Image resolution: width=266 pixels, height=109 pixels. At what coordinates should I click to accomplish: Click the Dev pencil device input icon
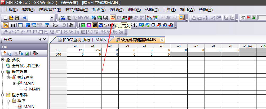tap(141, 25)
